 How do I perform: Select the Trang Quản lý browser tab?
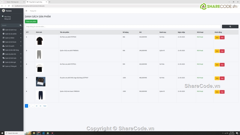[x=36, y=2]
